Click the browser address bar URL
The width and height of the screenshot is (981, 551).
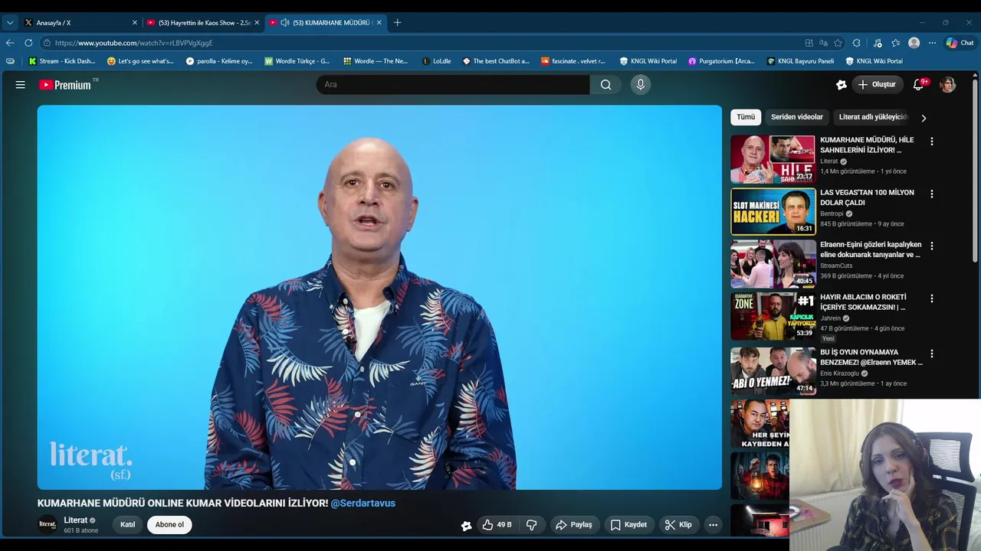(x=134, y=43)
